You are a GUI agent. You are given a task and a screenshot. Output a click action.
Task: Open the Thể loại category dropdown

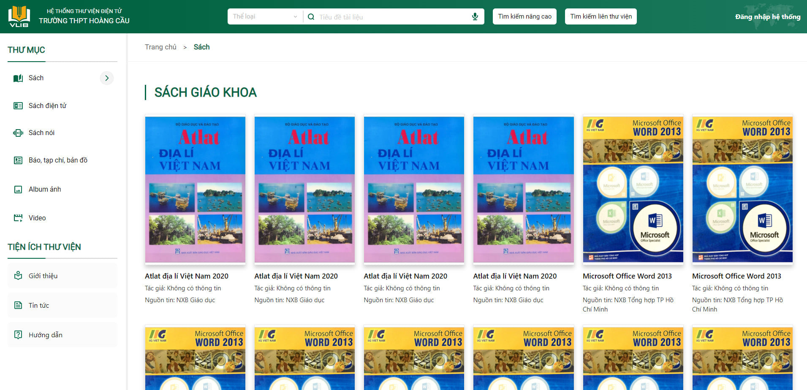click(x=265, y=16)
